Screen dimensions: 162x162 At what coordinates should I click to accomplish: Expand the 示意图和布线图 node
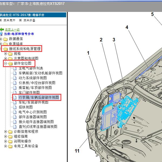pyautogui.click(x=5, y=58)
